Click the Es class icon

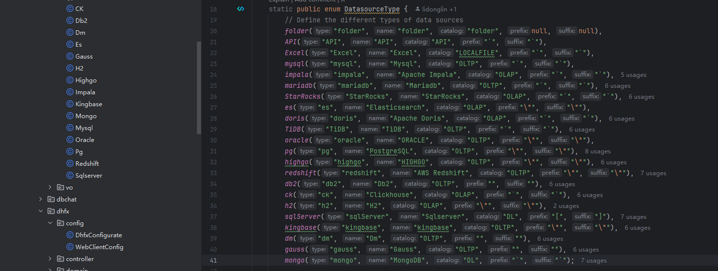coord(70,44)
